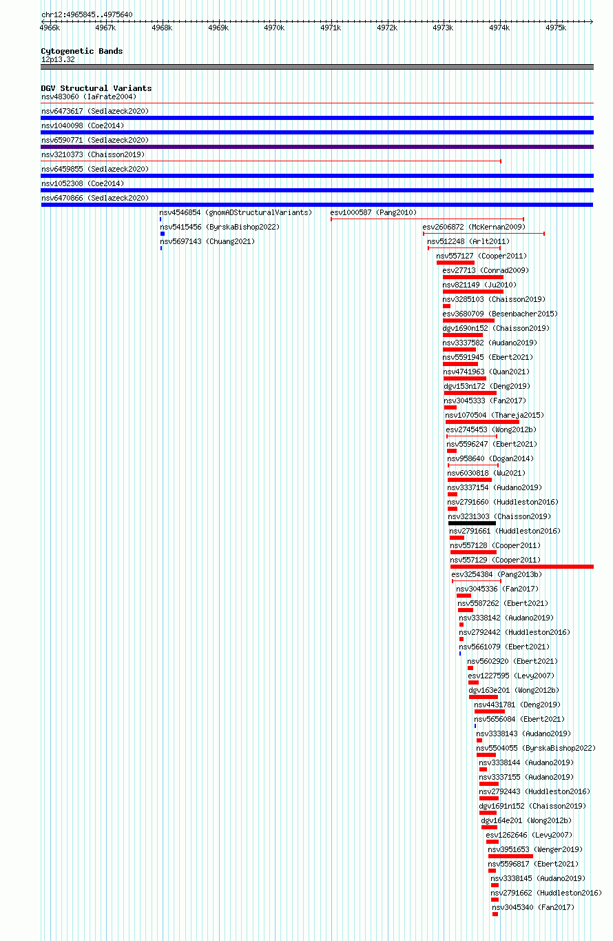The width and height of the screenshot is (613, 941).
Task: Click dgv153n172 (Deng2019) label
Action: click(x=486, y=386)
